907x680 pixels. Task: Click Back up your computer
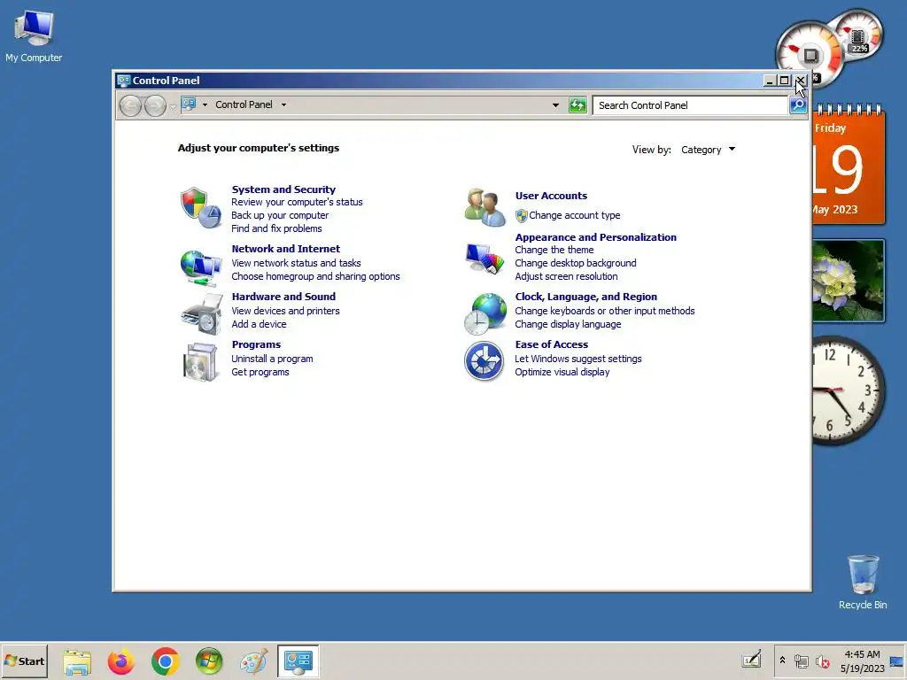[x=280, y=215]
